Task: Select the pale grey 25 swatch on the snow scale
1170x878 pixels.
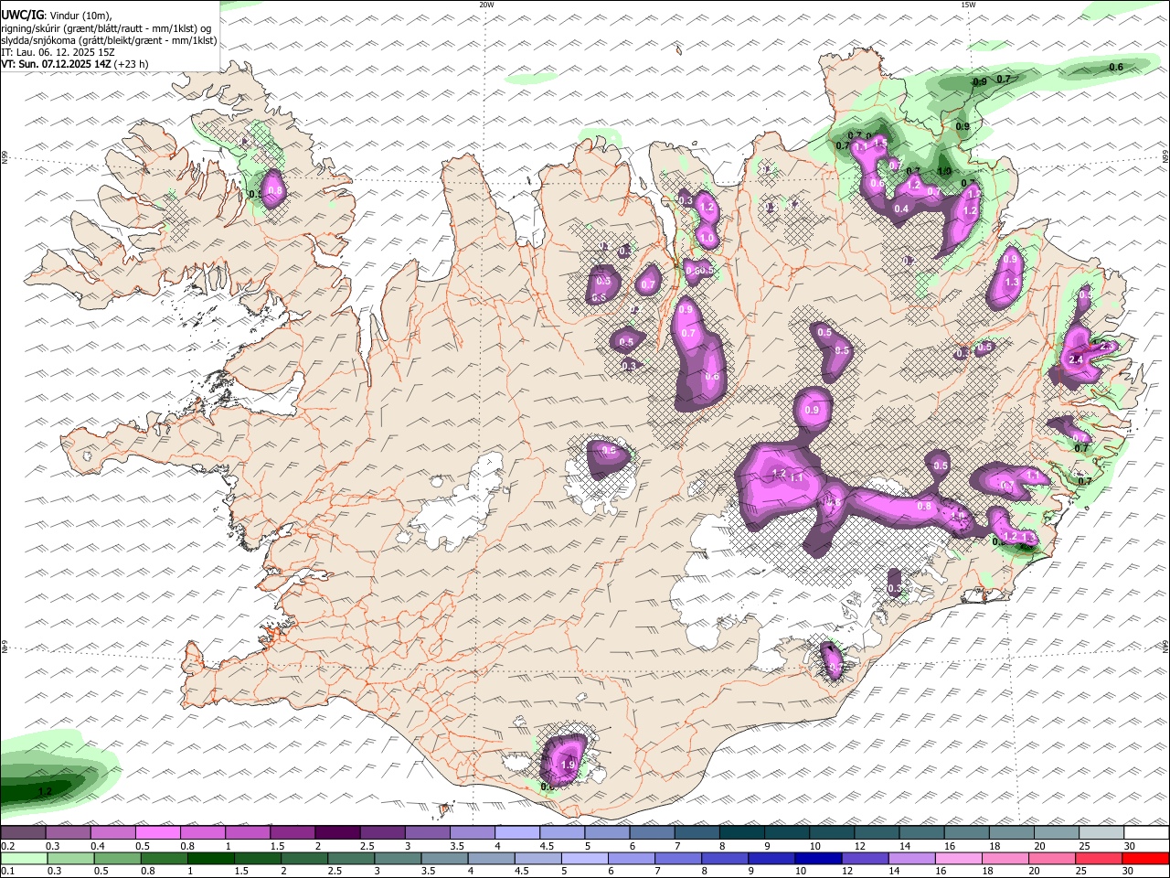Action: pos(1101,833)
